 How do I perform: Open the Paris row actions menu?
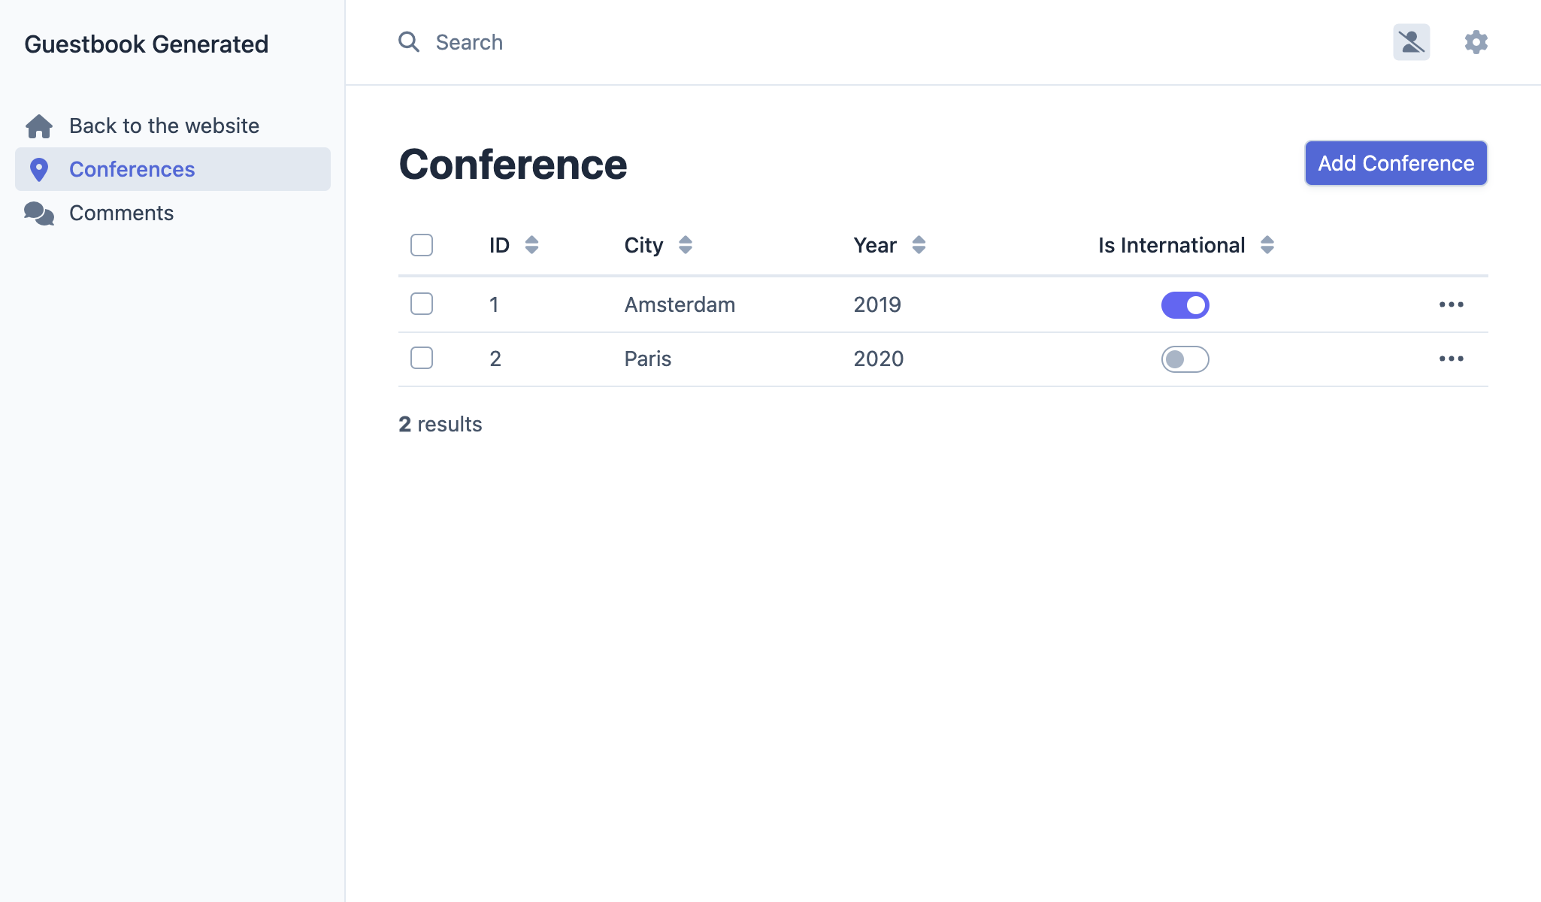[x=1451, y=359]
